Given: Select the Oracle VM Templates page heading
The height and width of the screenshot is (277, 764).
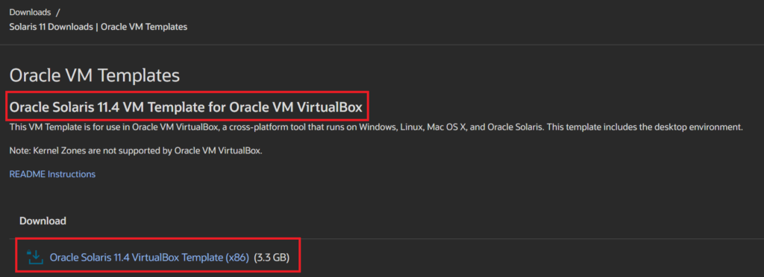Looking at the screenshot, I should pos(95,75).
